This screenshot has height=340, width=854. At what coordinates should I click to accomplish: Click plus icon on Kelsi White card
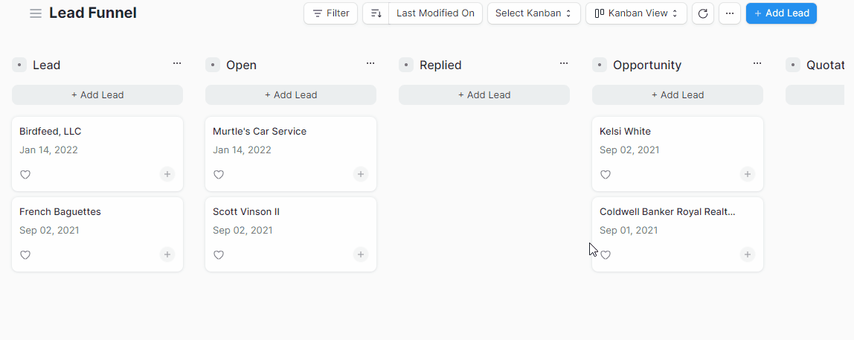747,174
